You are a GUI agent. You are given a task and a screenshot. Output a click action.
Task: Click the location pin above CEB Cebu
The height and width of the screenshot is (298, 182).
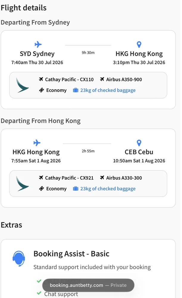[x=139, y=143]
